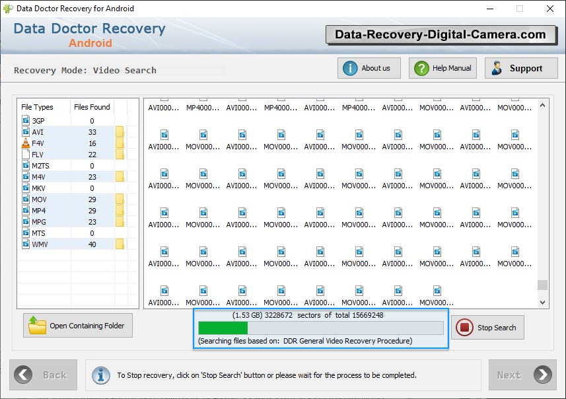566x399 pixels.
Task: Select the WMV file type icon
Action: click(26, 244)
